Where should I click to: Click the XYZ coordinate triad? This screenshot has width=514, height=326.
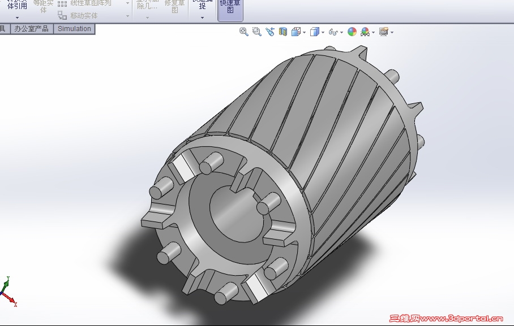click(x=8, y=292)
